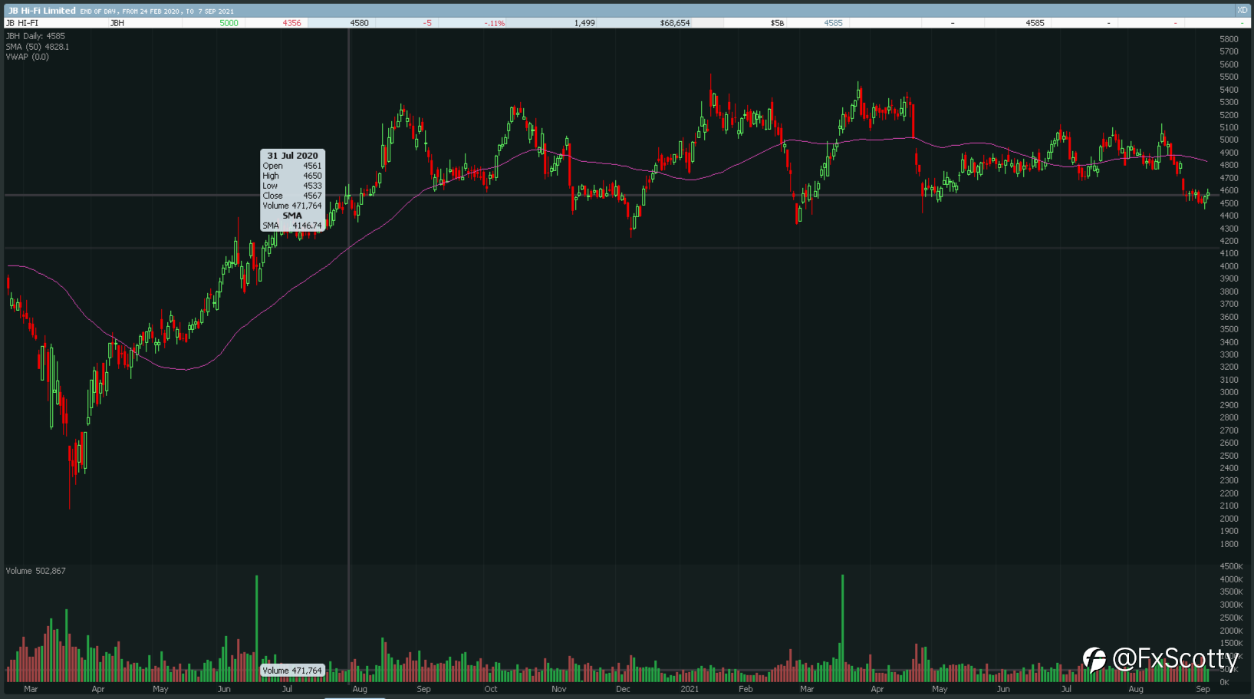Screen dimensions: 1254x699
Task: Click the Volume 471,764 label on the time axis
Action: pos(292,671)
